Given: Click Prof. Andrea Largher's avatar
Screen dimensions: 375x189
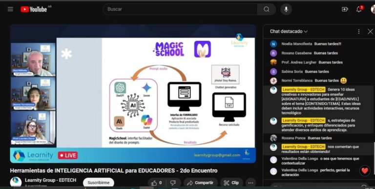Looking at the screenshot, I should coord(273,62).
